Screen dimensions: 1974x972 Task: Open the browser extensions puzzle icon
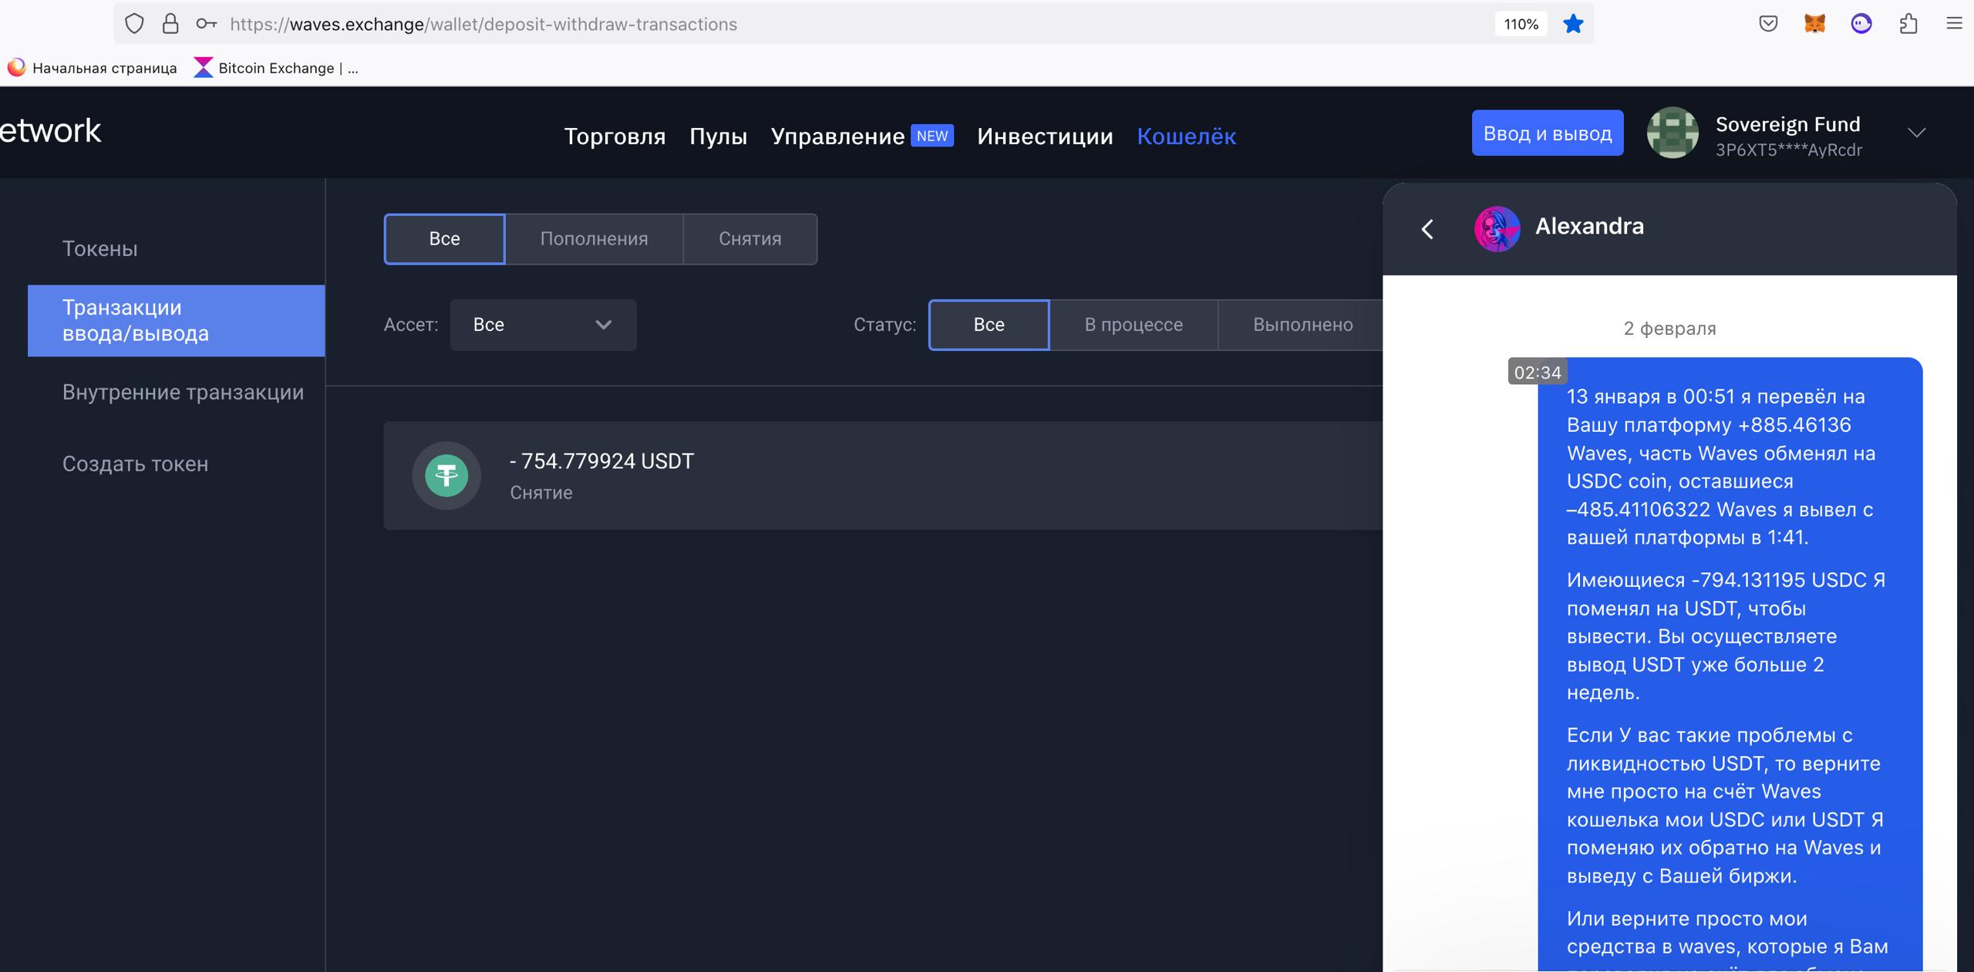(1908, 24)
